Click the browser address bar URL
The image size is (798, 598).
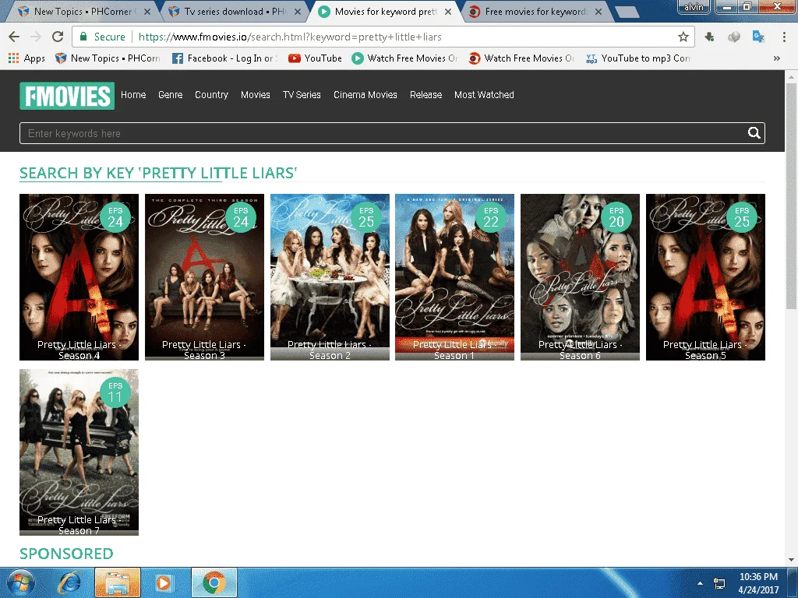[x=290, y=37]
